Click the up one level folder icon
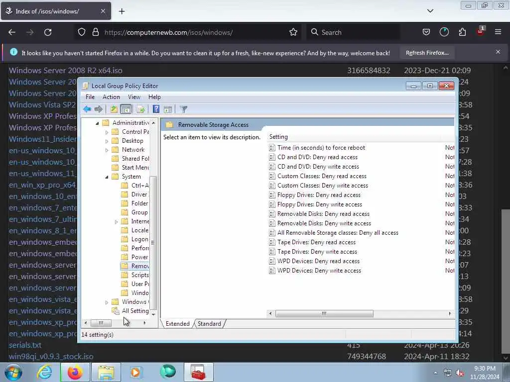 tap(114, 109)
